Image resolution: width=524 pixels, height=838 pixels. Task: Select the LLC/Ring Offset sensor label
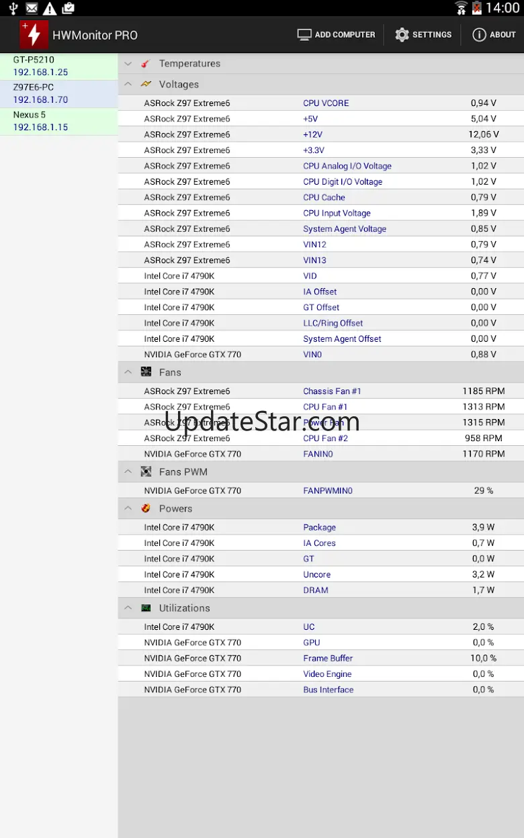pyautogui.click(x=333, y=323)
